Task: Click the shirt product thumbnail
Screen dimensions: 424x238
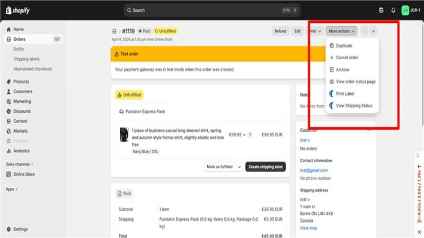Action: (124, 134)
